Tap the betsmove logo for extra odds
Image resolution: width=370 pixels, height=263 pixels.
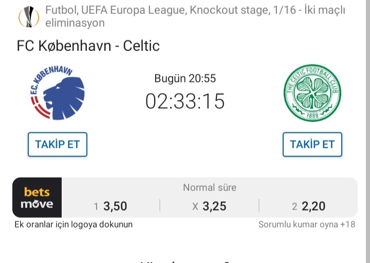click(37, 198)
